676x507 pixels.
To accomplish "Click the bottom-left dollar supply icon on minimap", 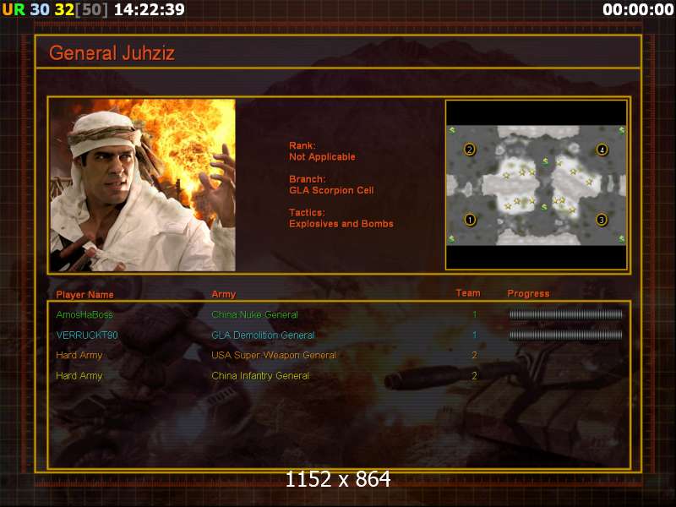I will point(451,238).
